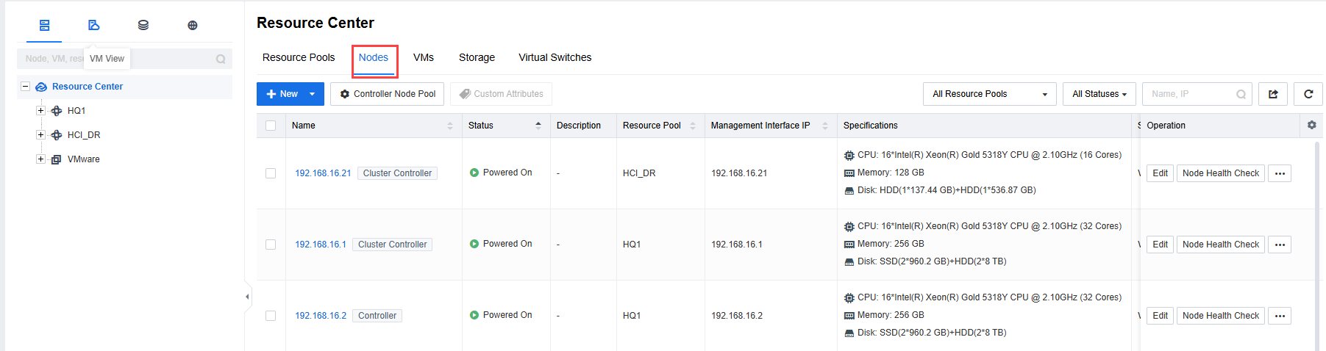
Task: Edit node 192.168.16.2
Action: 1160,316
